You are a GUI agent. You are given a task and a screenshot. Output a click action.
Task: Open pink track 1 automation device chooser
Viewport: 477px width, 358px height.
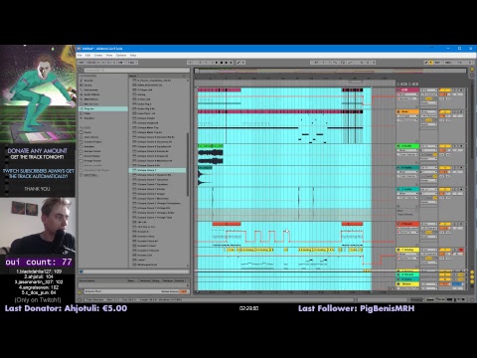click(408, 94)
